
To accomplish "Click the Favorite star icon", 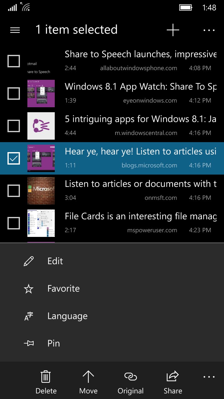I will (29, 289).
